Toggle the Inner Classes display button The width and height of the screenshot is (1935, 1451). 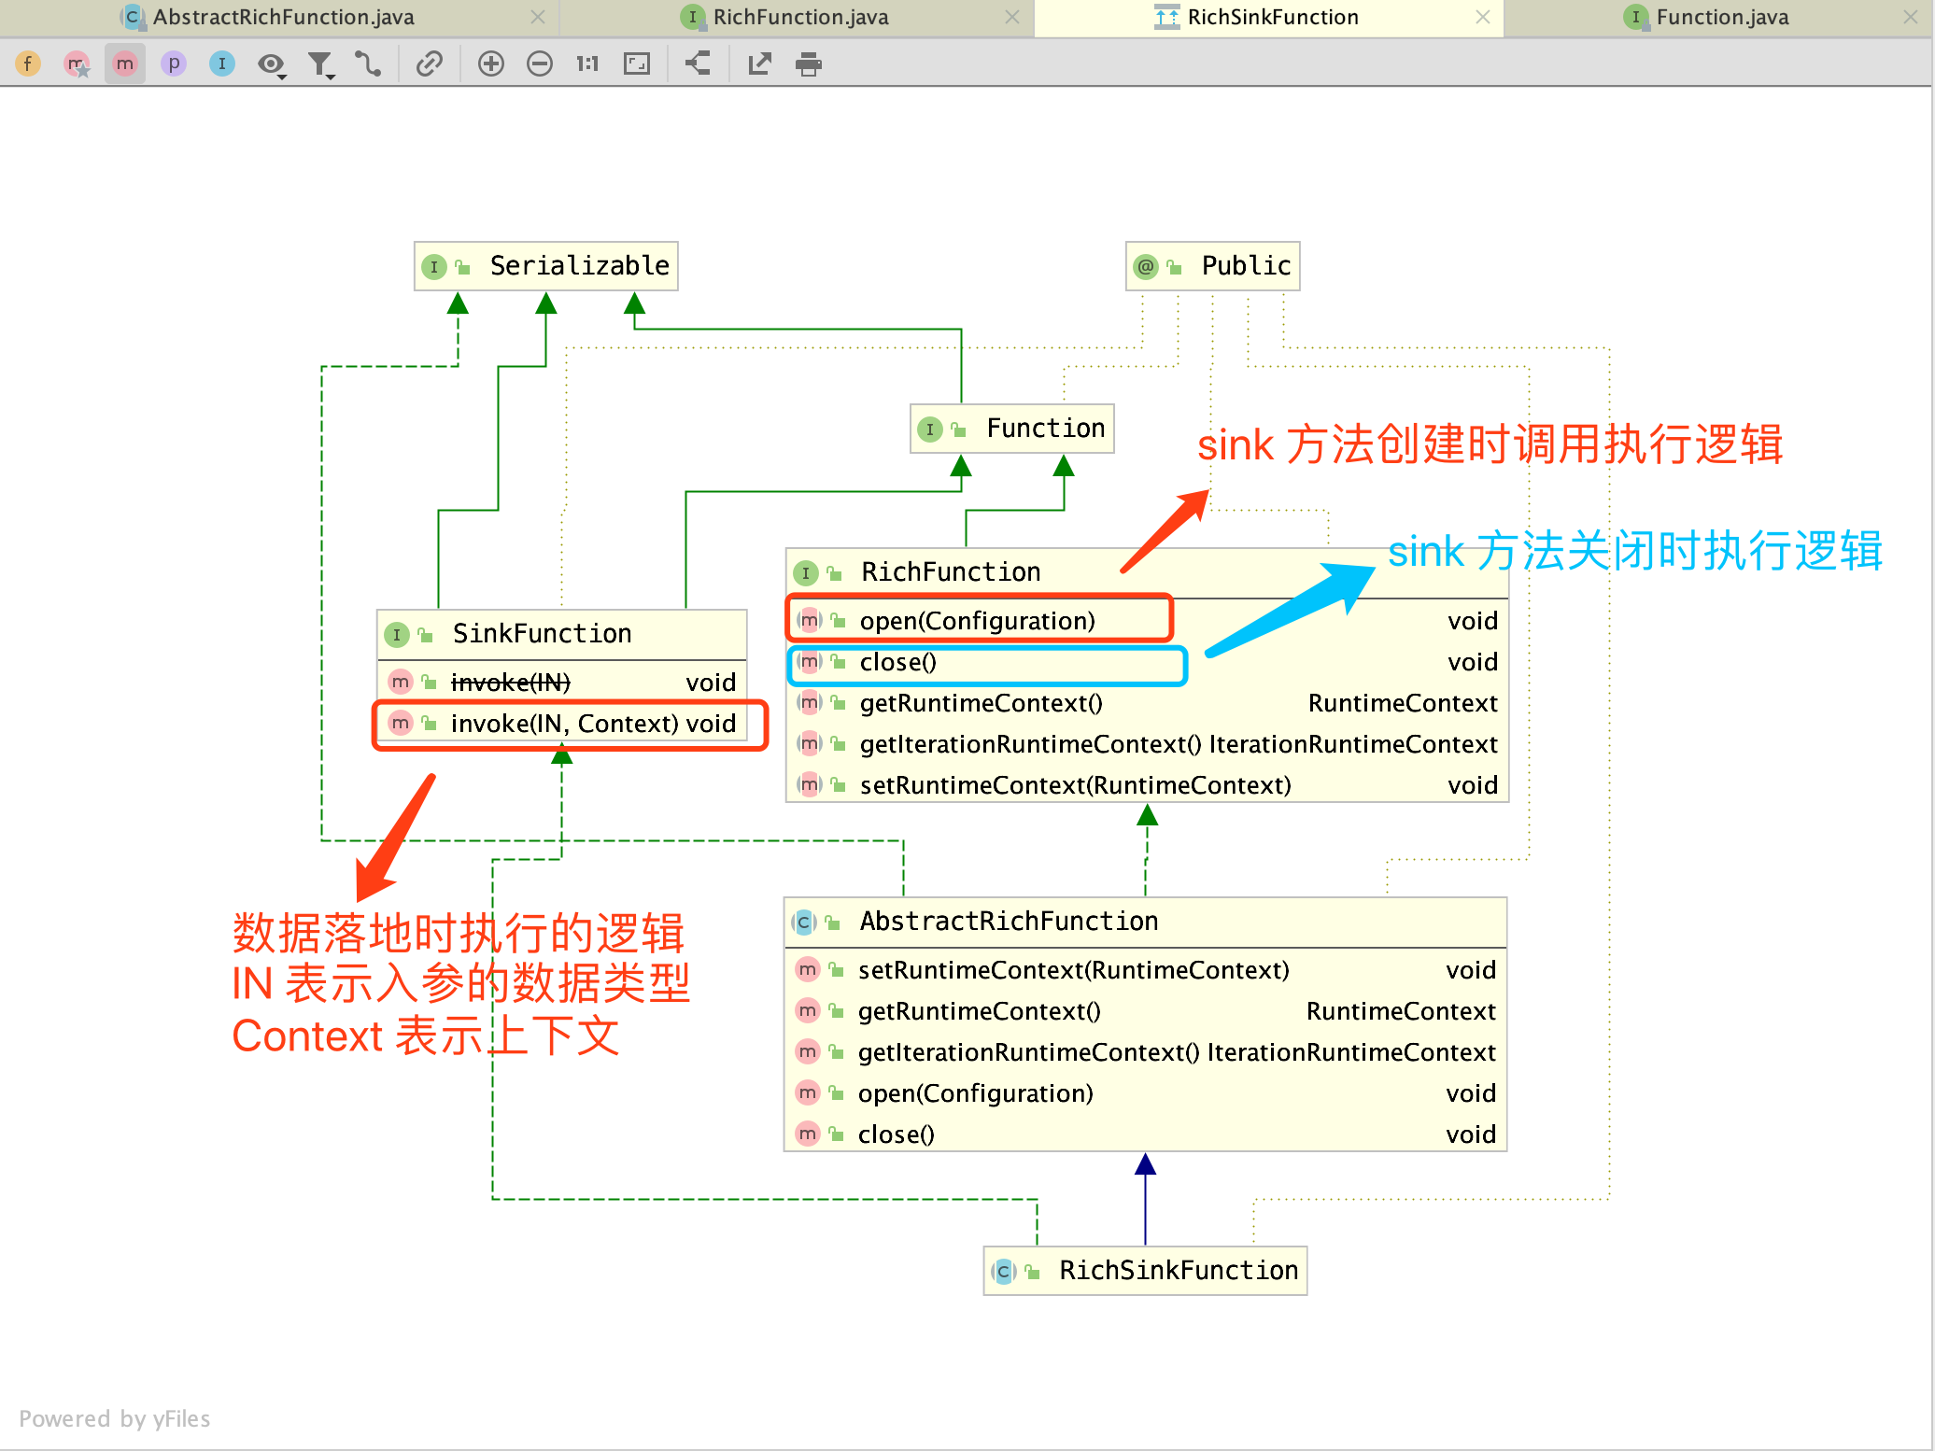pyautogui.click(x=222, y=63)
